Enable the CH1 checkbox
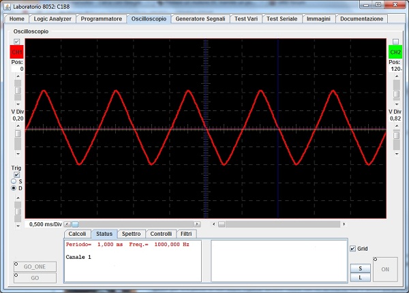The height and width of the screenshot is (293, 409). (16, 42)
